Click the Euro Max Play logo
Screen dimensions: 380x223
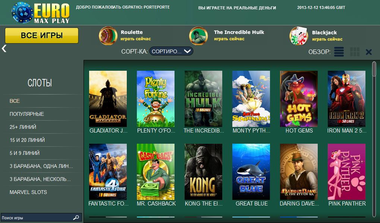41,13
